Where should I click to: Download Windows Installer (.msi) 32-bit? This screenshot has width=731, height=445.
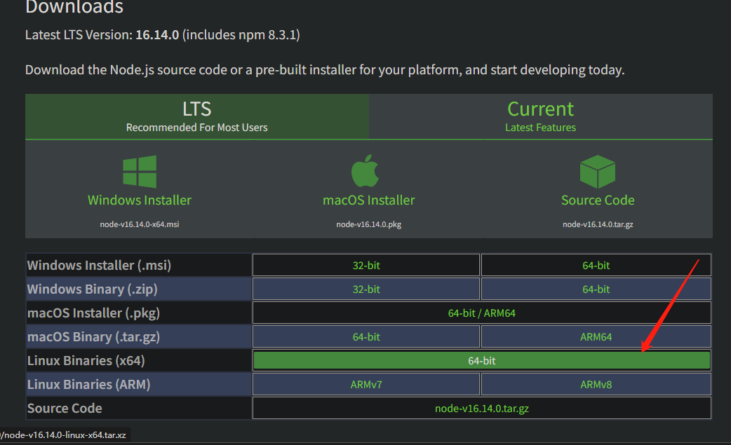coord(366,266)
